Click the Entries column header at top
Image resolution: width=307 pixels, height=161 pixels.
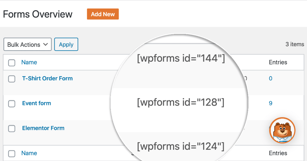(x=278, y=62)
